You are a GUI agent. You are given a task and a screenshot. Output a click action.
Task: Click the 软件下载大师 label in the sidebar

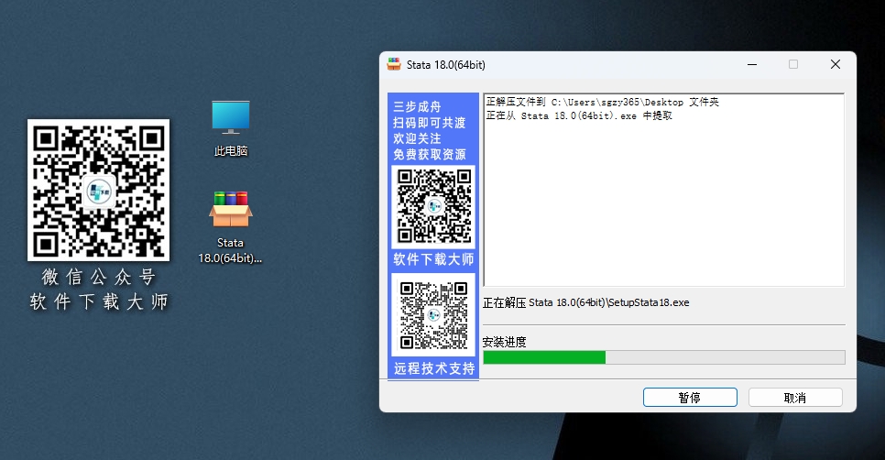[433, 259]
